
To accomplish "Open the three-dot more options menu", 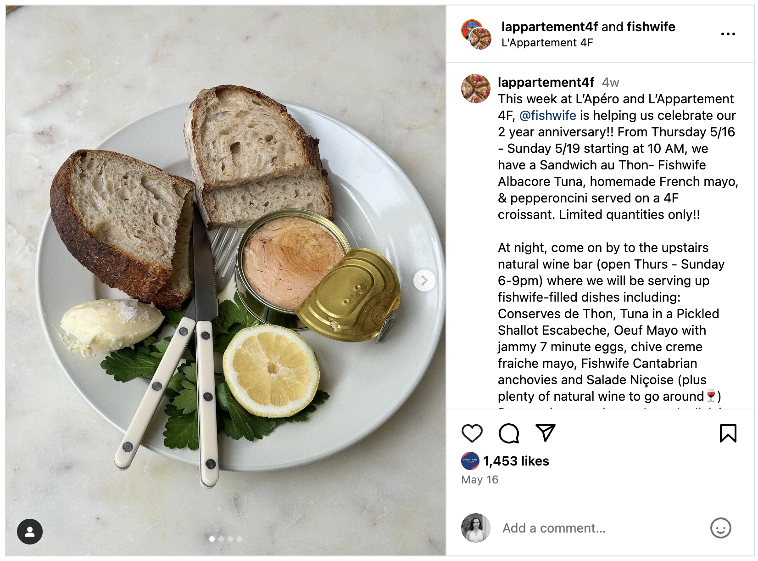I will pos(728,34).
